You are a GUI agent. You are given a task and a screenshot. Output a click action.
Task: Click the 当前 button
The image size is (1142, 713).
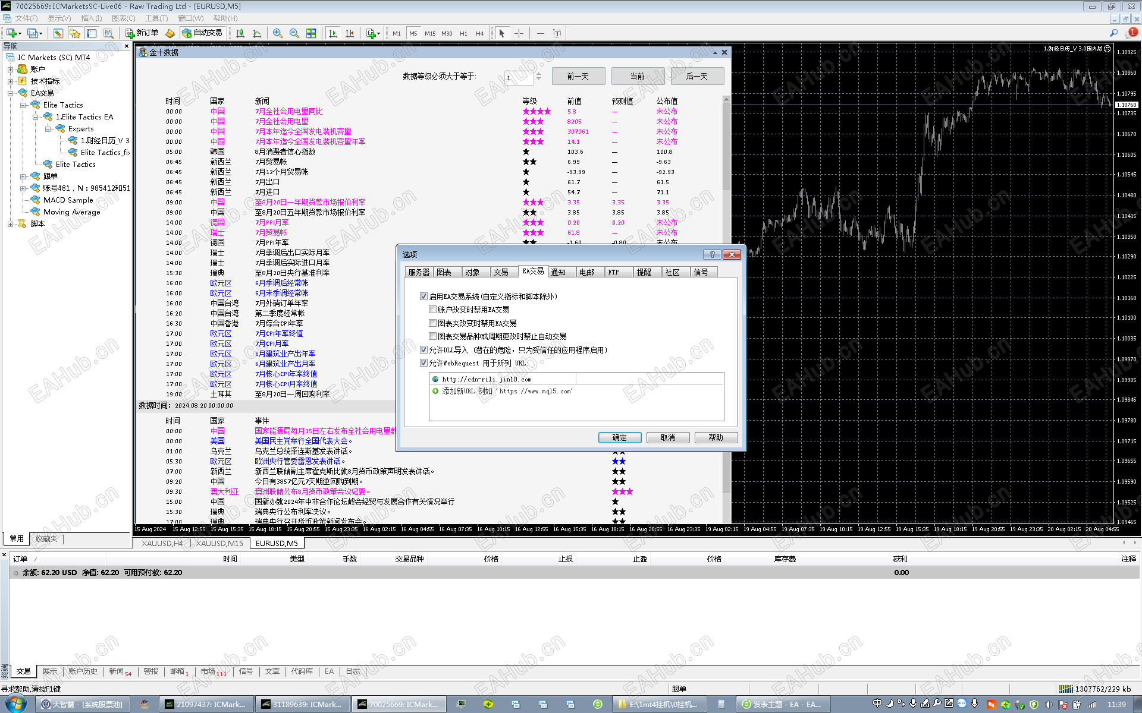tap(638, 76)
